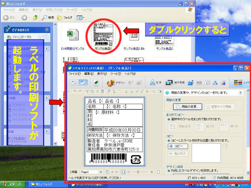Click the スタート Start button
Image resolution: width=251 pixels, height=188 pixels.
(x=13, y=184)
